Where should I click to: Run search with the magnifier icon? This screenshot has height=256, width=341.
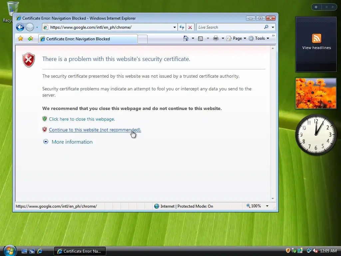266,27
